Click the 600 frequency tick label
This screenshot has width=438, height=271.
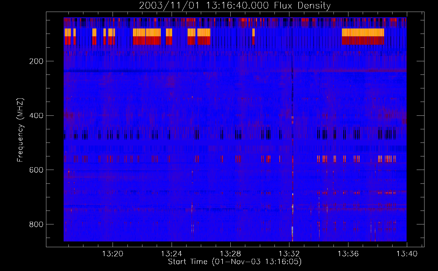pyautogui.click(x=36, y=170)
